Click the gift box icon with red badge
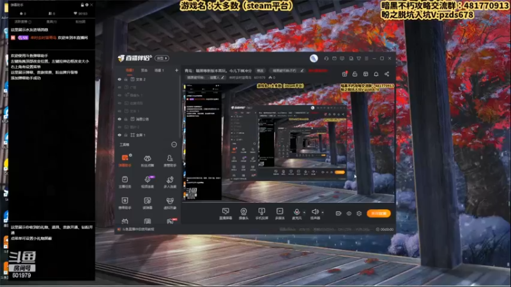This screenshot has width=511, height=287. (x=344, y=74)
